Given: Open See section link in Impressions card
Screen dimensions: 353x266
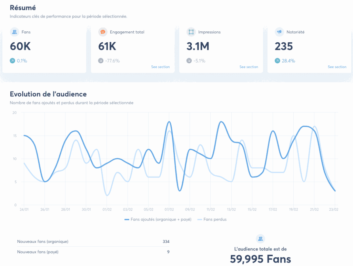Looking at the screenshot, I should pos(249,67).
